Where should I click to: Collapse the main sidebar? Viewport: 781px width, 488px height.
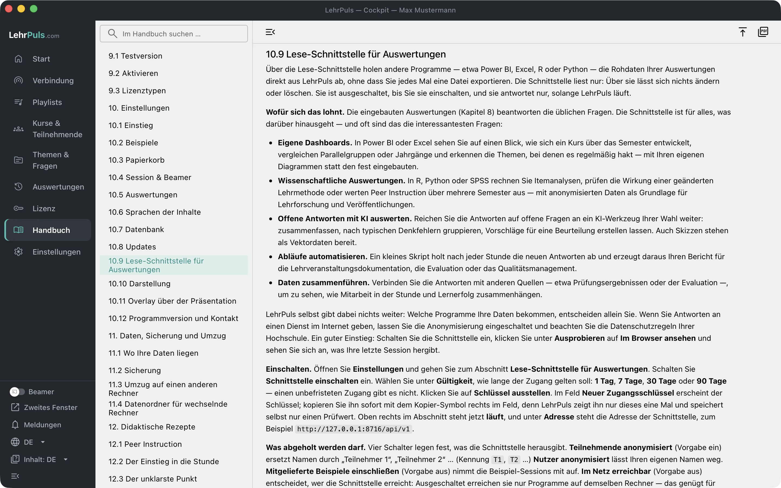click(15, 476)
